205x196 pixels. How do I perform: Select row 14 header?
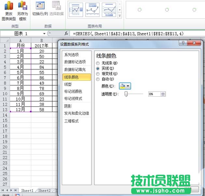5,115
